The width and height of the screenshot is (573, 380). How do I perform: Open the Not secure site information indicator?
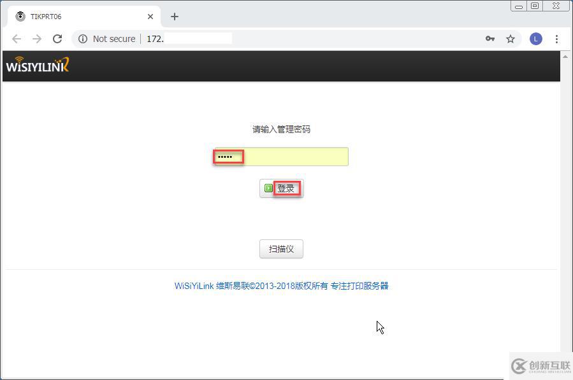[x=83, y=39]
